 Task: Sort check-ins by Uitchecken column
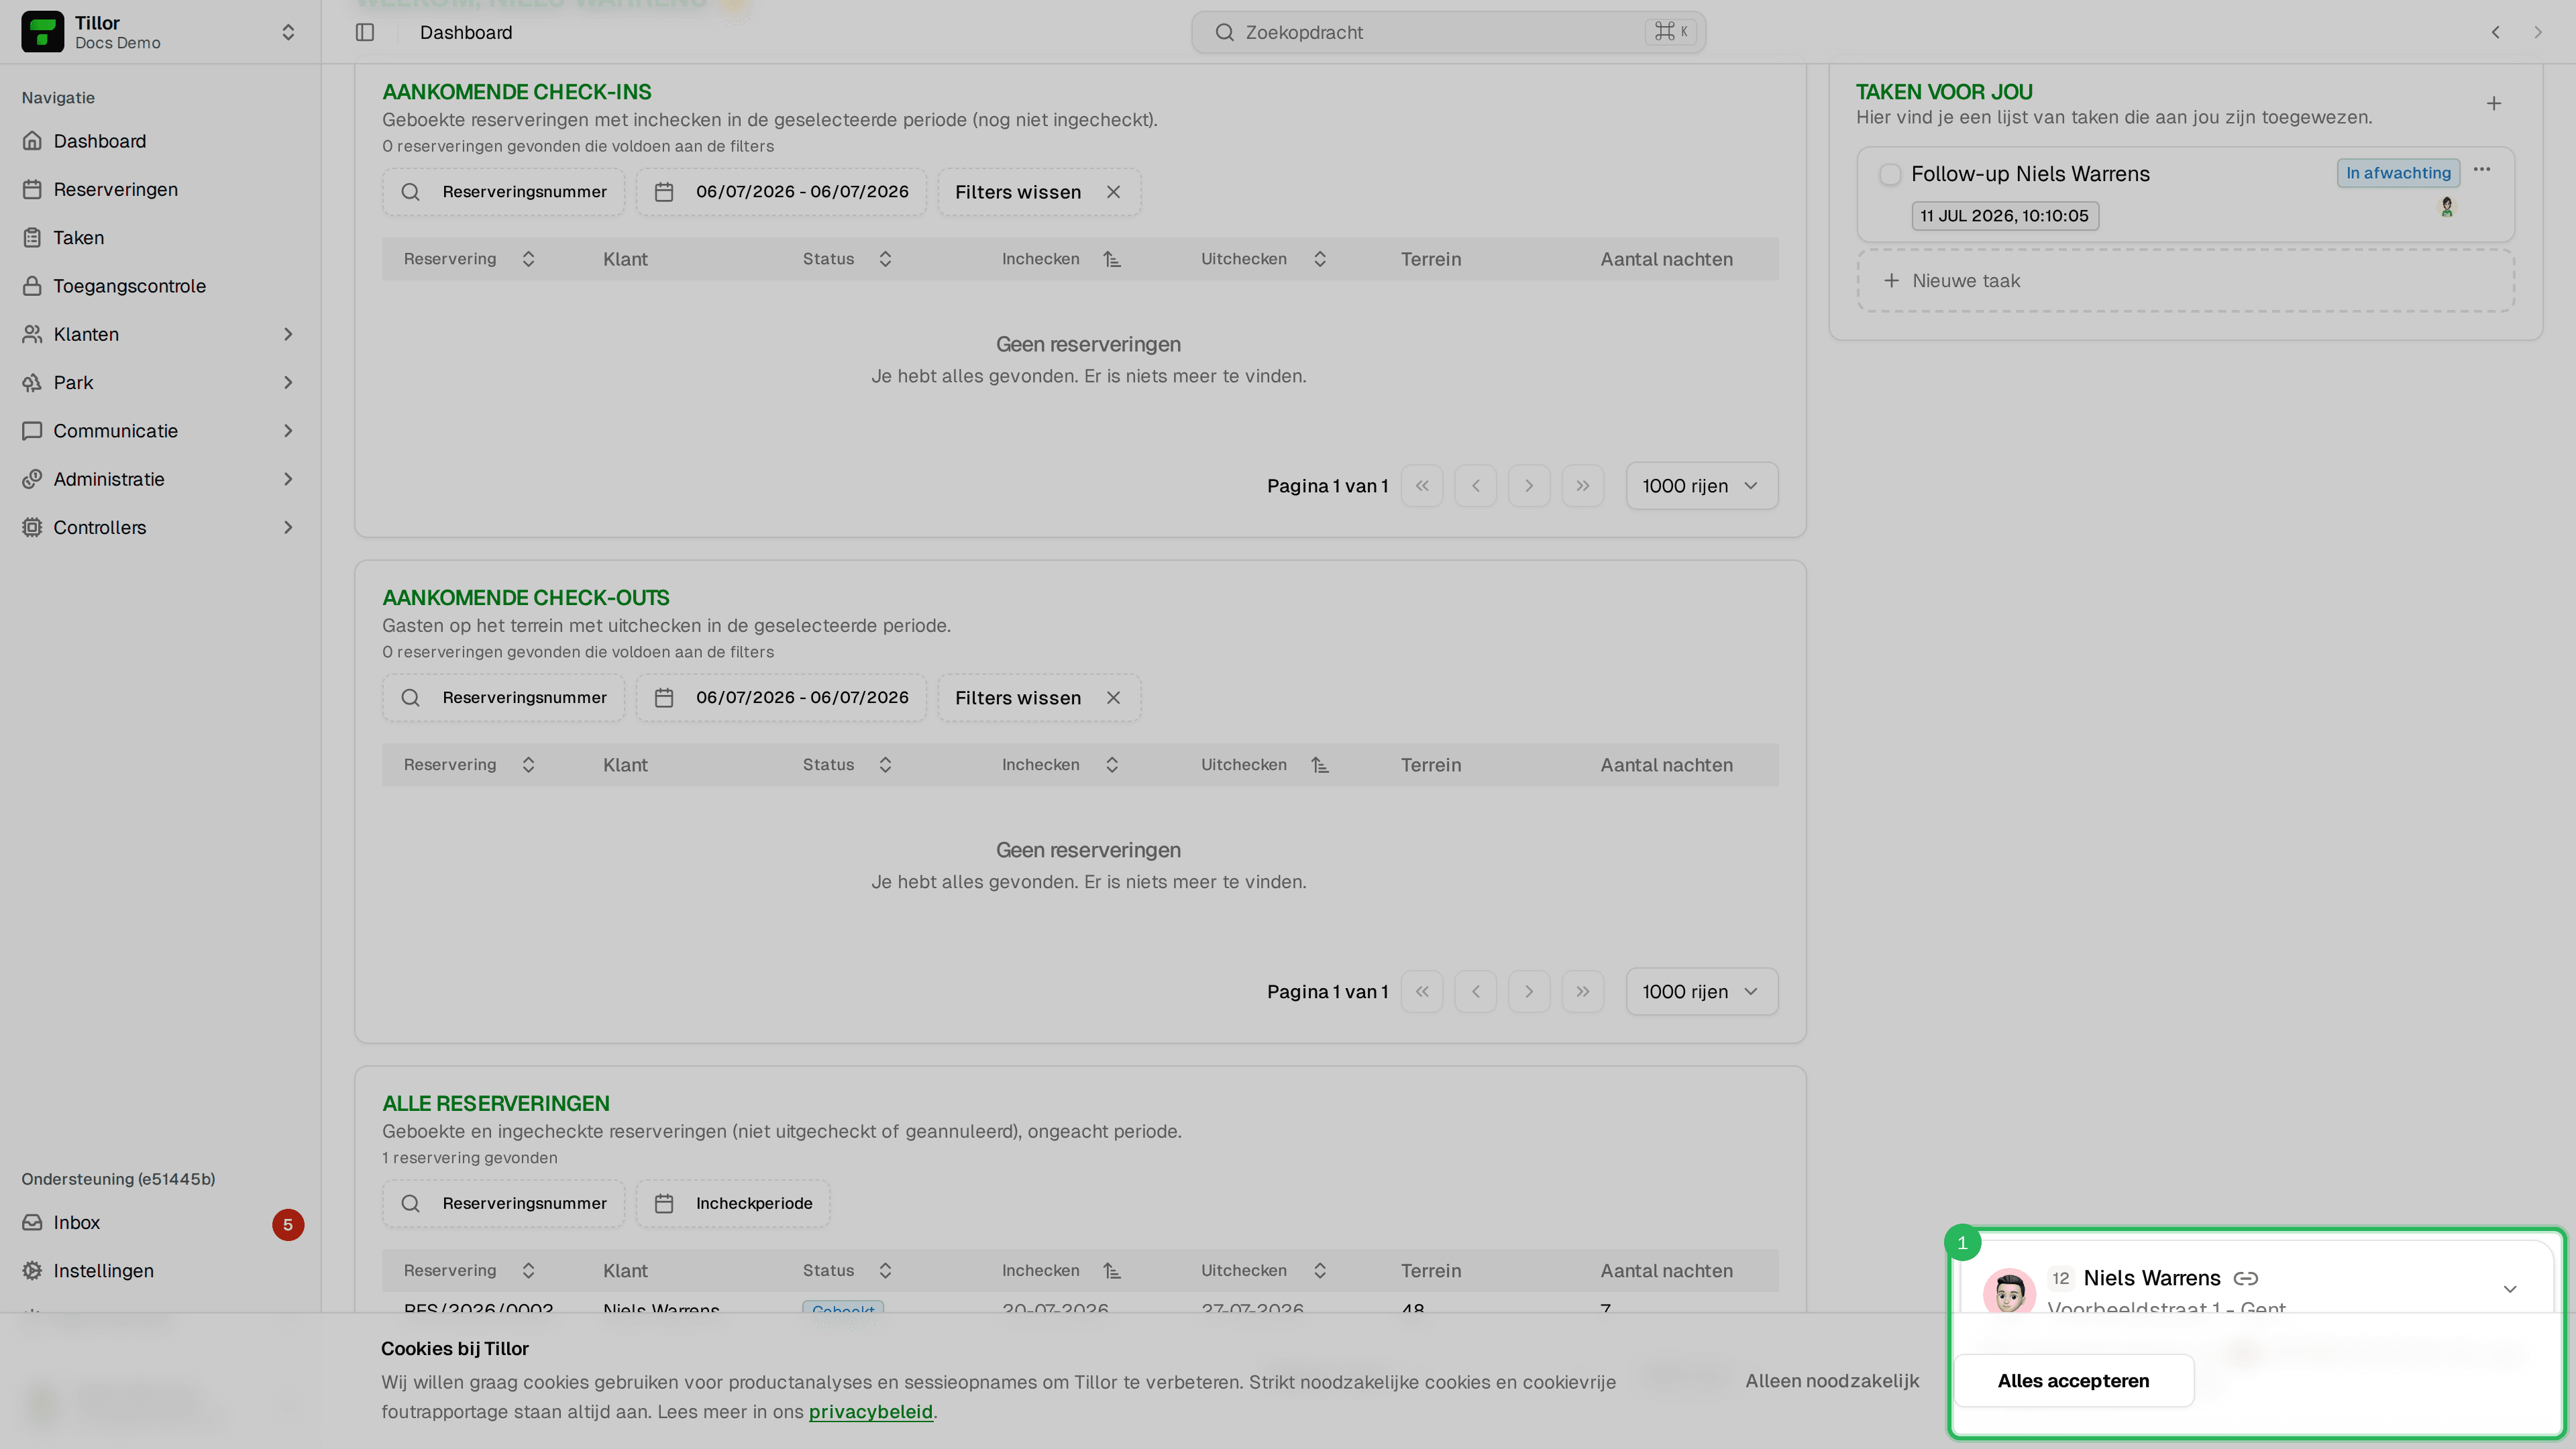(x=1264, y=259)
